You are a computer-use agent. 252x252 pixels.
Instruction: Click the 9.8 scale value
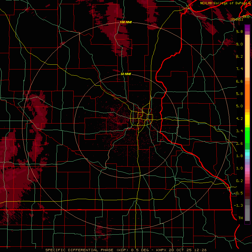[239, 31]
